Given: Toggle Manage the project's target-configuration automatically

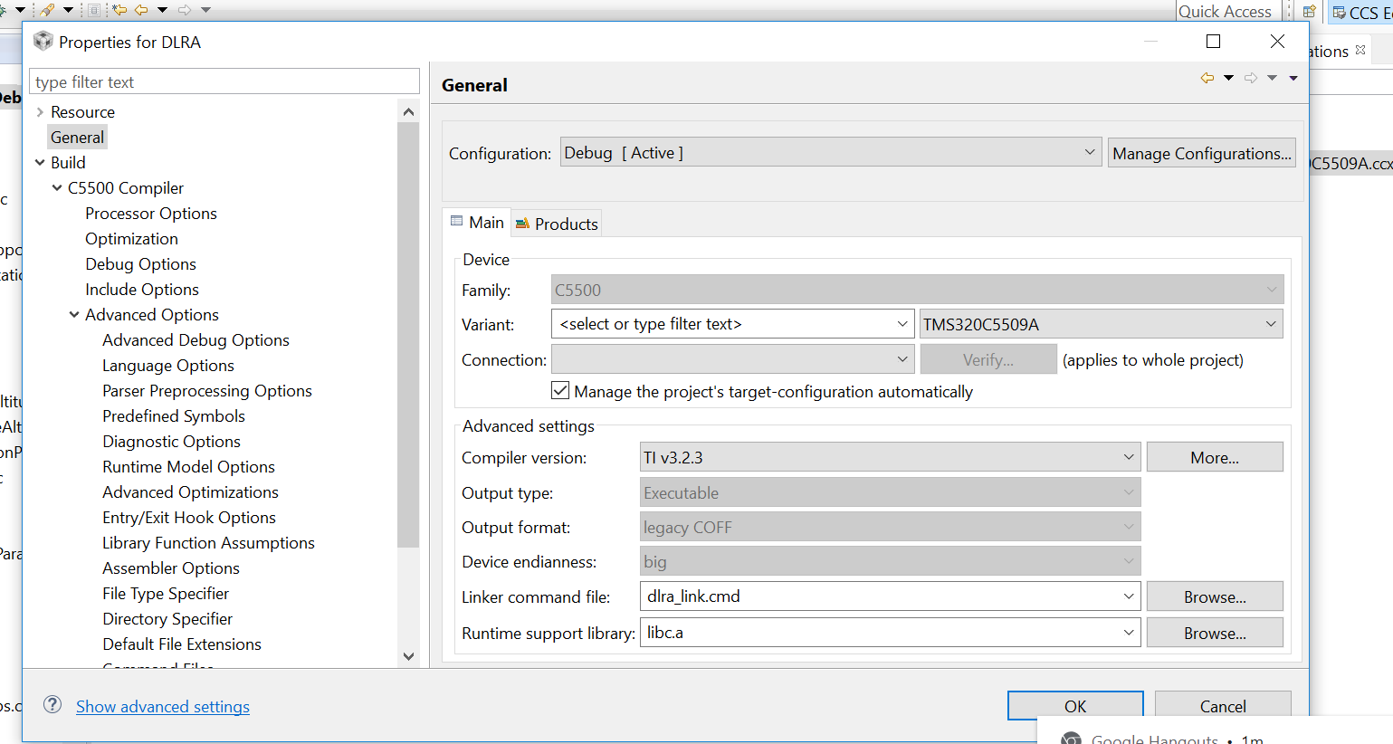Looking at the screenshot, I should 560,391.
